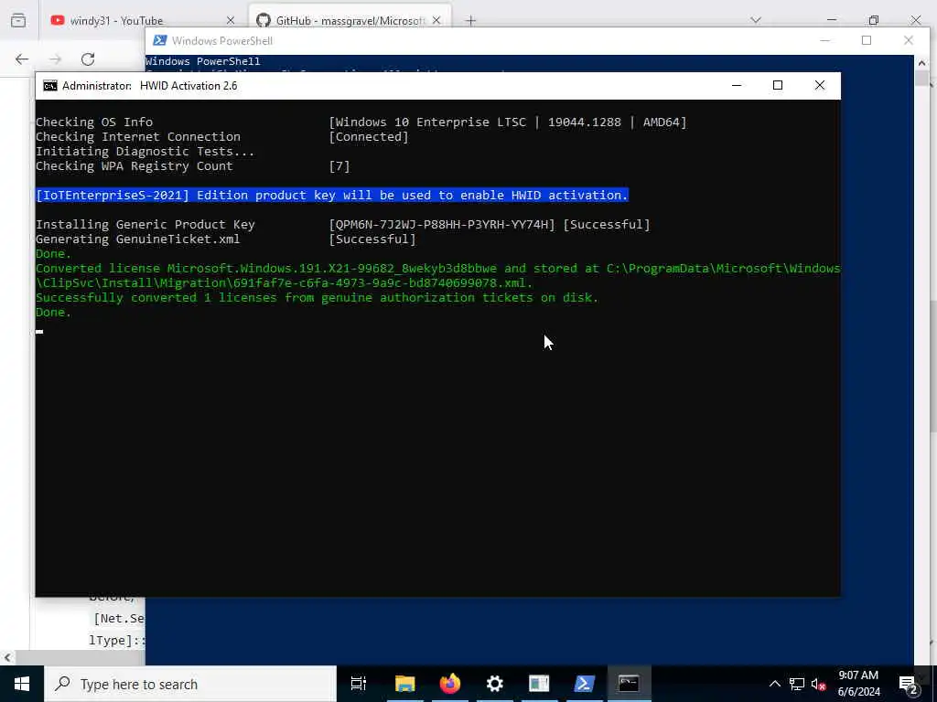Viewport: 937px width, 702px height.
Task: Open the list all tabs dropdown
Action: click(x=756, y=20)
